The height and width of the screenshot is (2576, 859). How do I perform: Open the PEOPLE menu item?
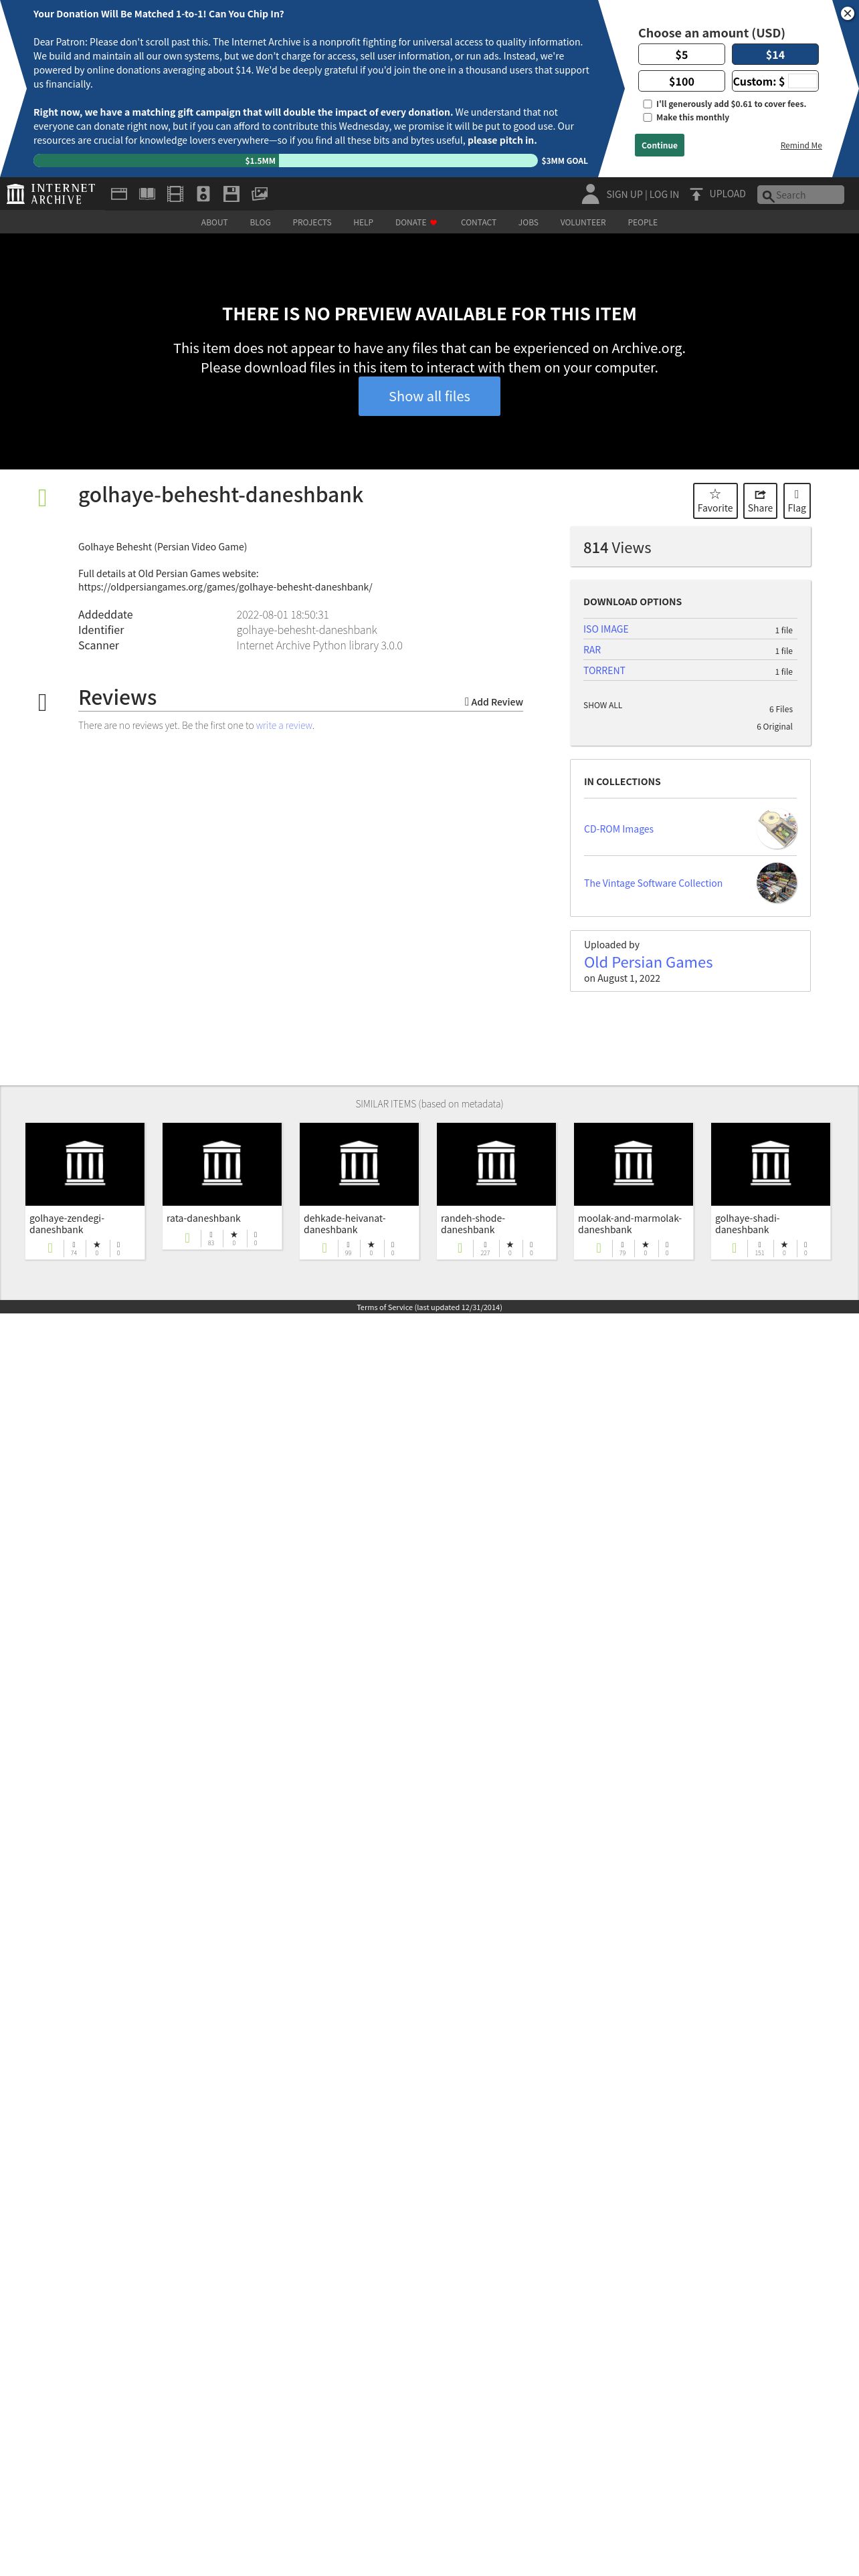point(642,223)
